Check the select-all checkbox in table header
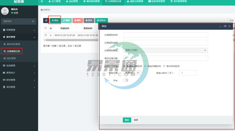Viewport: 235px width, 131px height. pos(46,28)
